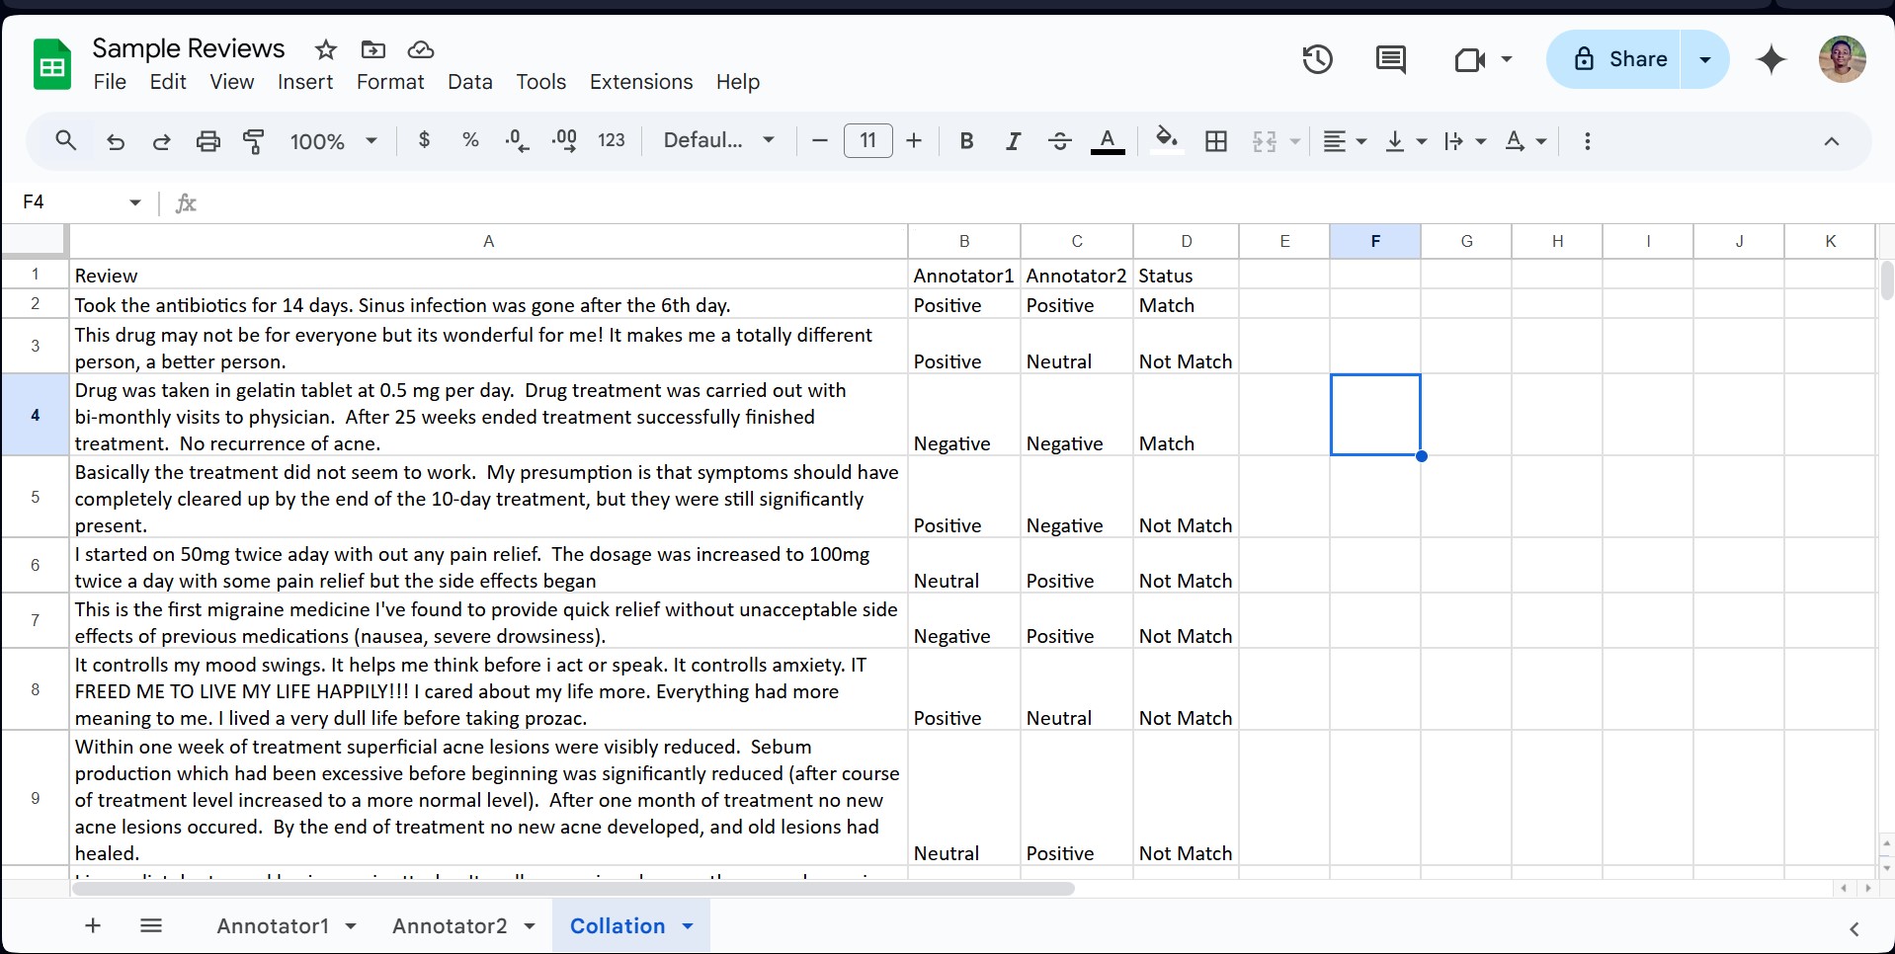Open version history clock icon
This screenshot has width=1895, height=954.
tap(1317, 59)
